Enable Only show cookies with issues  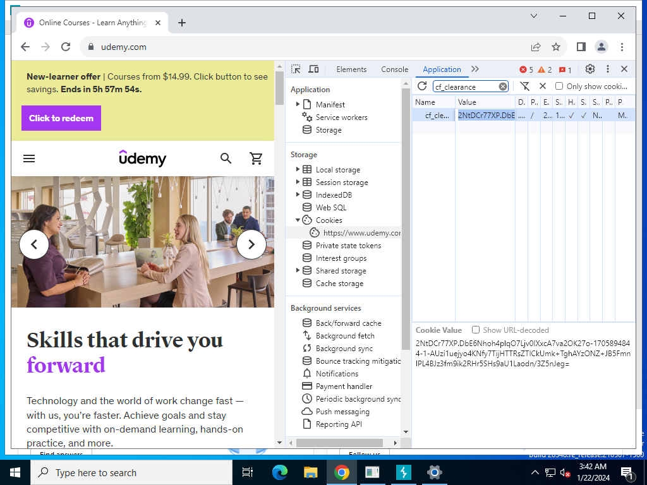point(559,86)
